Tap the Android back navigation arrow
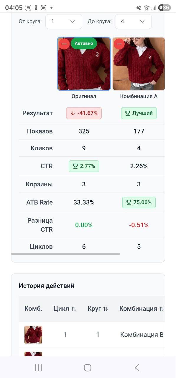This screenshot has width=176, height=378. click(x=137, y=368)
